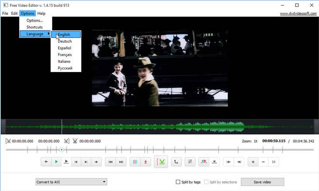
Task: Go to the next frame
Action: tap(86, 162)
